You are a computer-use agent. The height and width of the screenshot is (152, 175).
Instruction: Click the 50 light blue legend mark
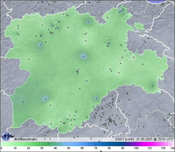click(x=68, y=148)
